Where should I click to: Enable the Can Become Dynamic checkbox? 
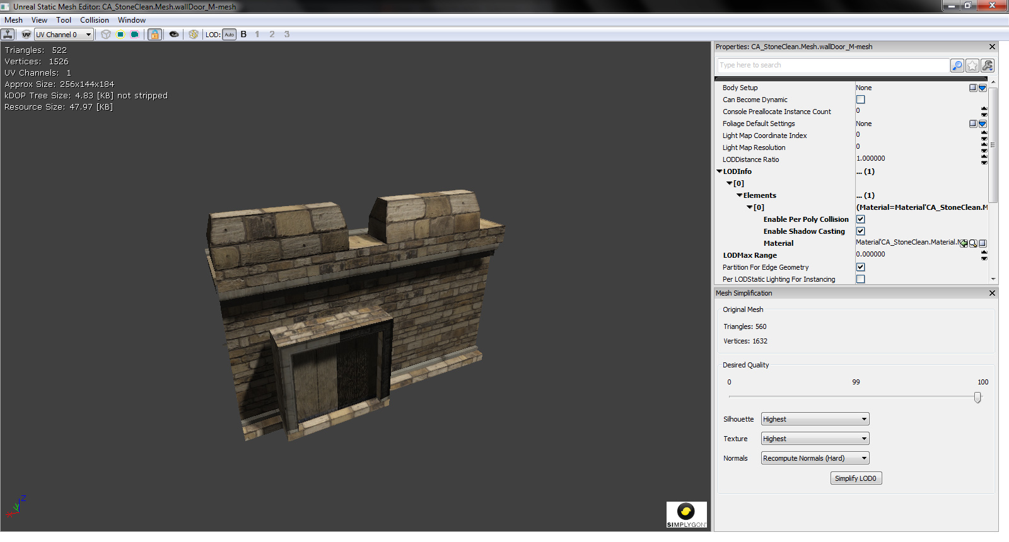tap(860, 100)
